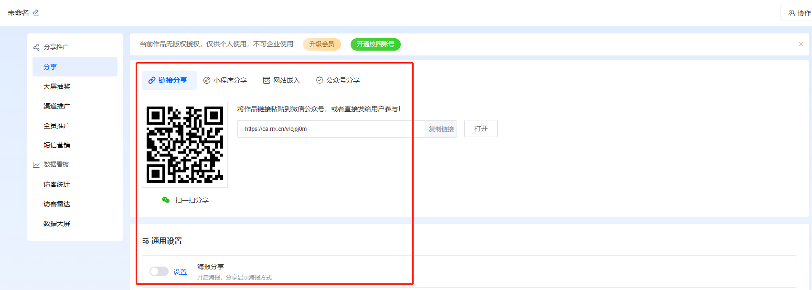Click the 数据看板 chart icon in sidebar

[x=36, y=165]
